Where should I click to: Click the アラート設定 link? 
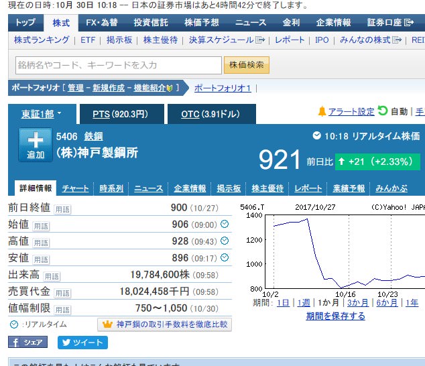(x=351, y=111)
